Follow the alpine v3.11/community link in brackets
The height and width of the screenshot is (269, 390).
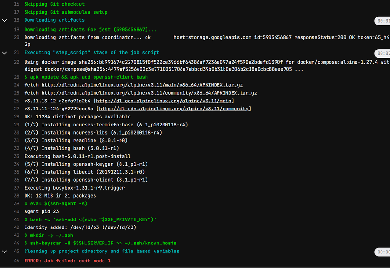tap(173, 109)
